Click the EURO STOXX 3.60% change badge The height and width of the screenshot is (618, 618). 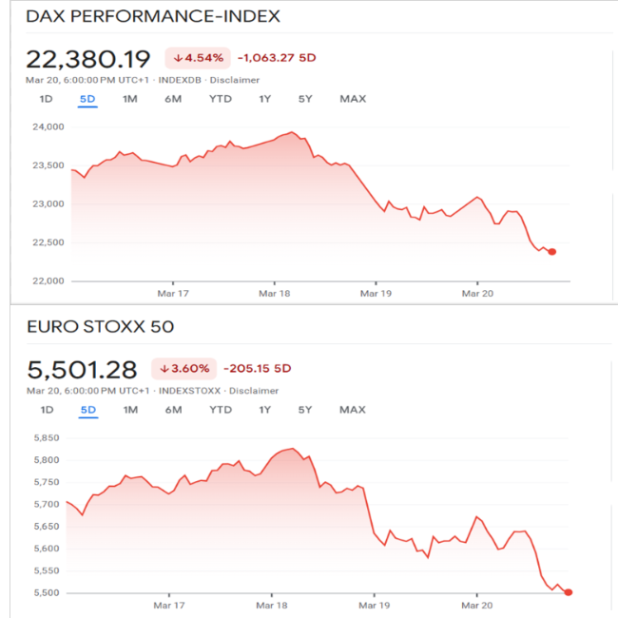[x=184, y=369]
